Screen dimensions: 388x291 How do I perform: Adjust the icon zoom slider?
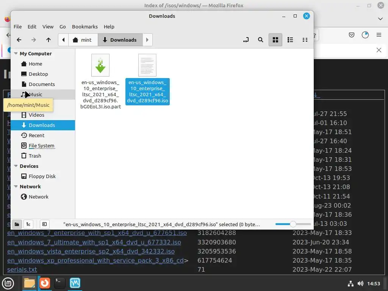[x=293, y=224]
